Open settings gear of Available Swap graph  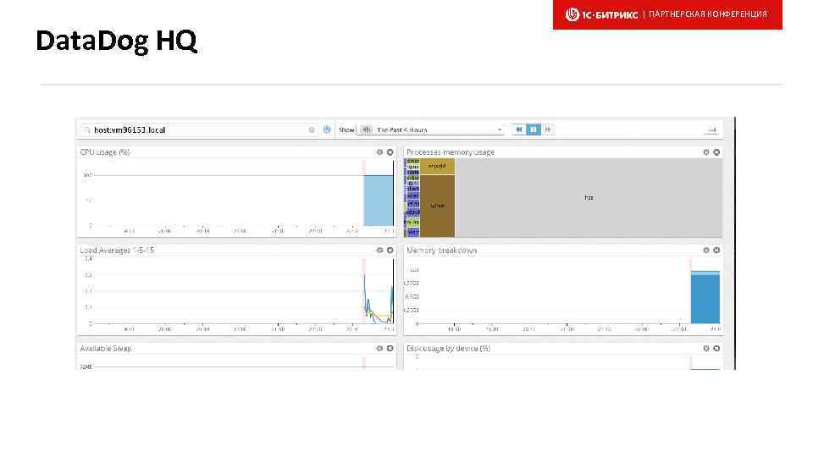point(379,349)
